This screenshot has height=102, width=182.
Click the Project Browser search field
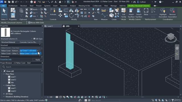tap(22, 67)
